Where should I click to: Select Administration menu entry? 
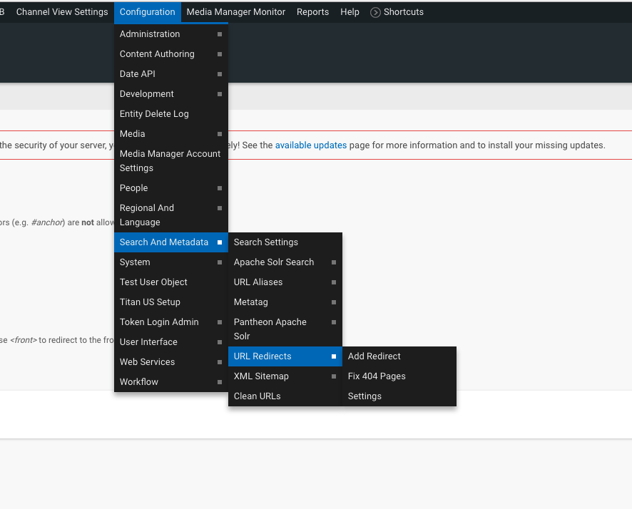click(x=171, y=34)
